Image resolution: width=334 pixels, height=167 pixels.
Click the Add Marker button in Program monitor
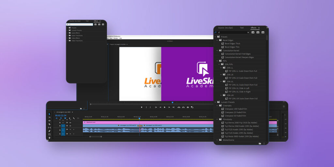(x=142, y=107)
